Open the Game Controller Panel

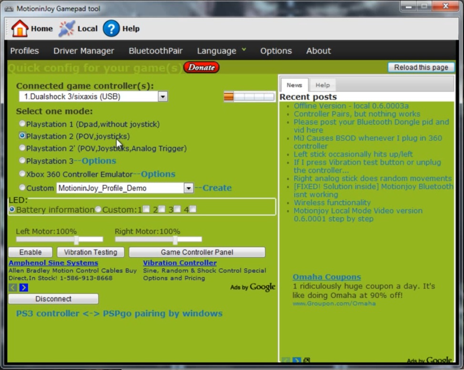[197, 252]
